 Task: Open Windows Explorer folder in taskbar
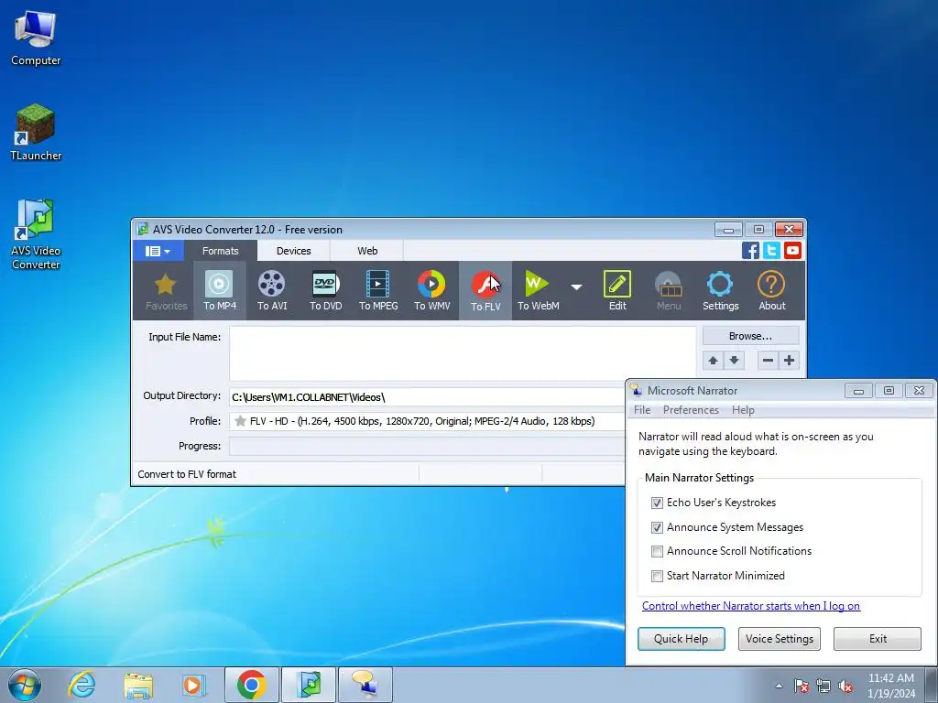[x=138, y=685]
